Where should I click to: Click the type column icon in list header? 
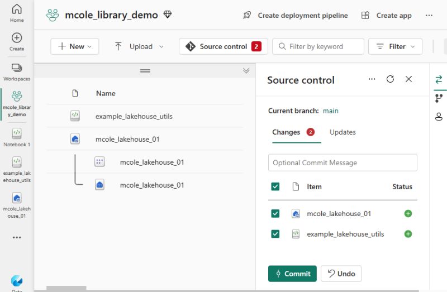75,93
